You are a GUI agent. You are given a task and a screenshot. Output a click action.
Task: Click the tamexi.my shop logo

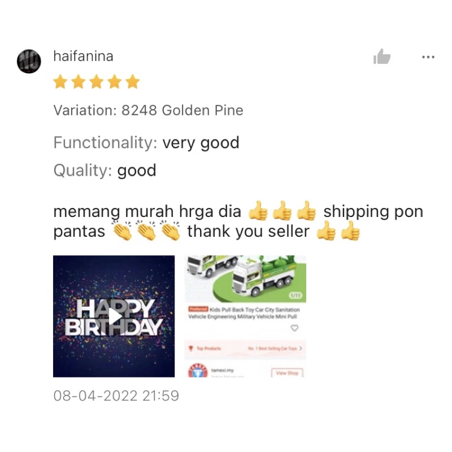point(198,371)
